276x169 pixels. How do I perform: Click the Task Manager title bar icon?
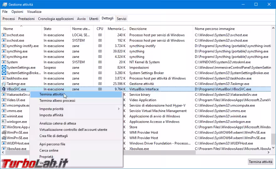pyautogui.click(x=5, y=4)
